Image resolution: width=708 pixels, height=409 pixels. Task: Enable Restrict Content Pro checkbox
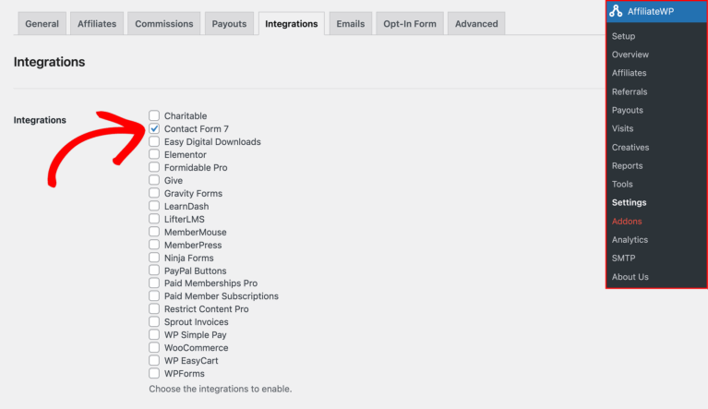coord(154,308)
